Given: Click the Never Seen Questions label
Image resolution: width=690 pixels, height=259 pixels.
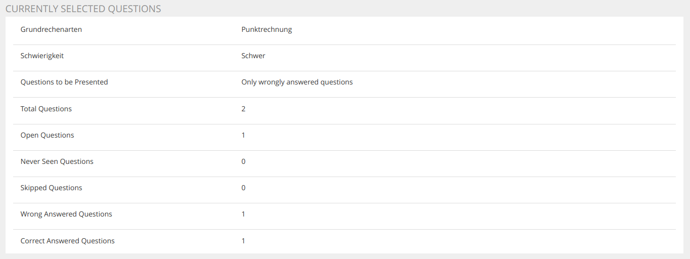Looking at the screenshot, I should click(x=57, y=161).
